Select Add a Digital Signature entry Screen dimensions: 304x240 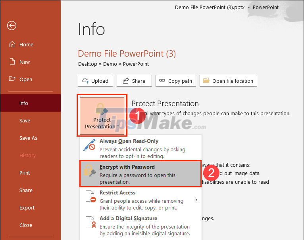tap(141, 225)
